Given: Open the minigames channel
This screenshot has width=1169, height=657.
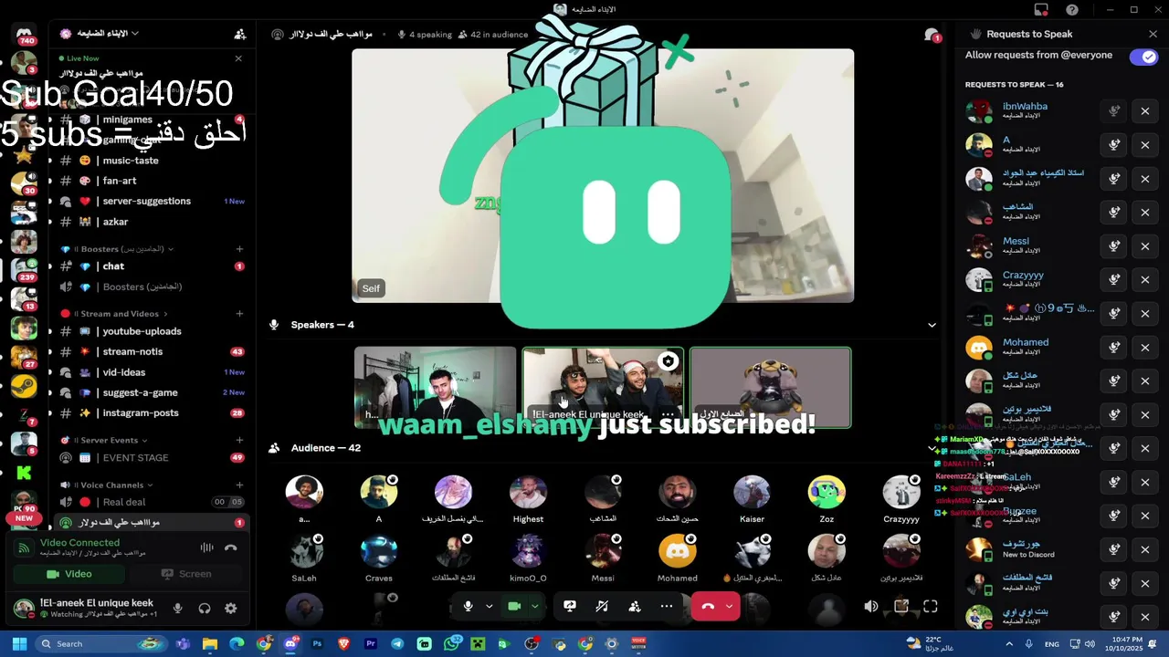Looking at the screenshot, I should pyautogui.click(x=151, y=120).
